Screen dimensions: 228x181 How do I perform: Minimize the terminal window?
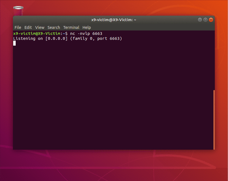[x=200, y=20]
